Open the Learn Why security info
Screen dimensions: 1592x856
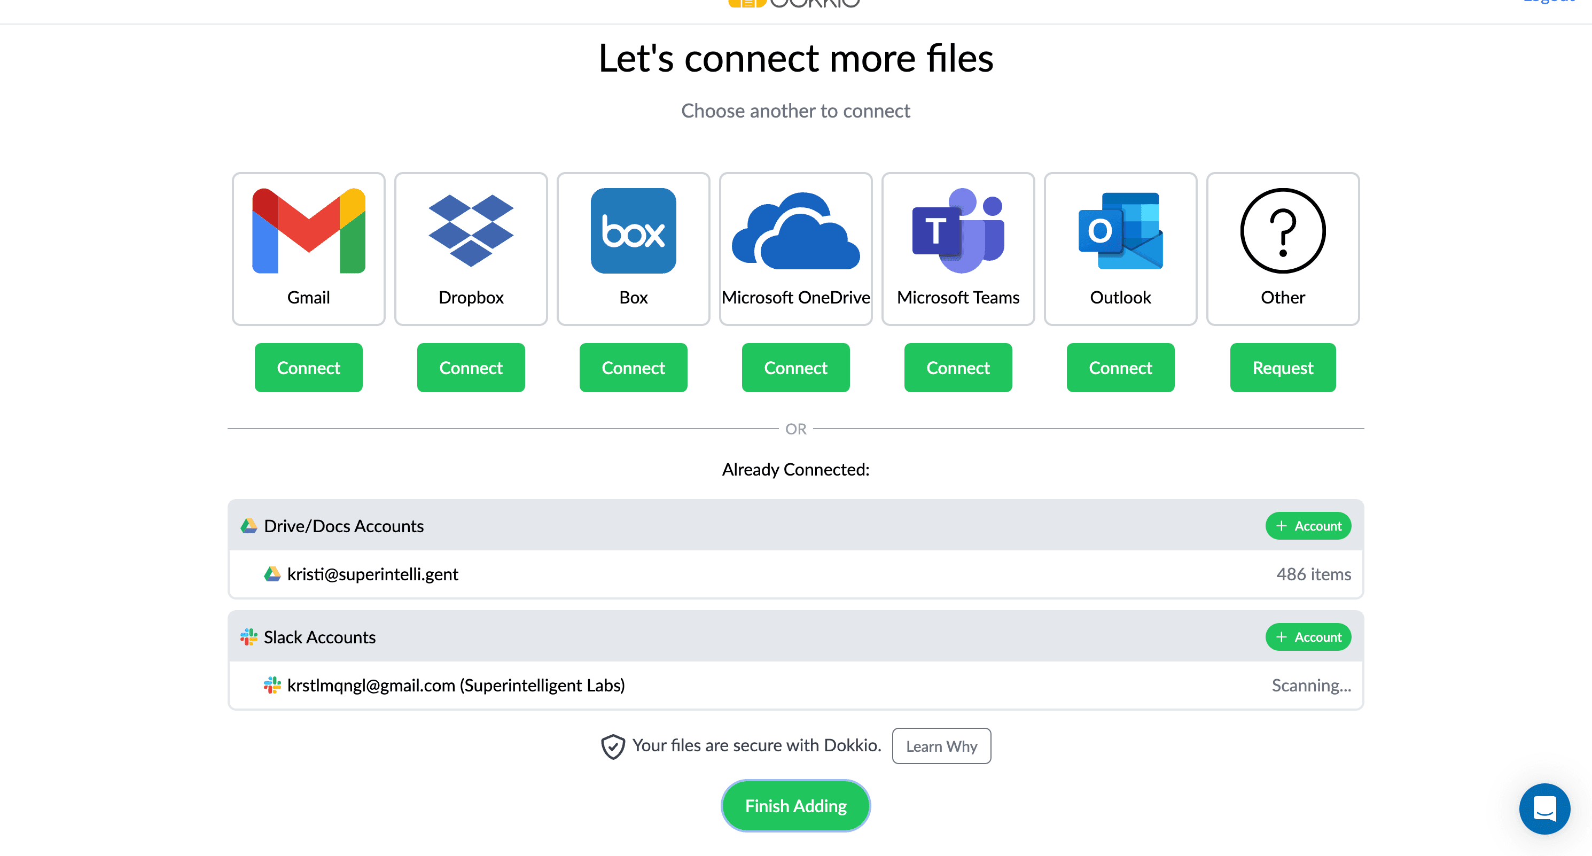pyautogui.click(x=941, y=746)
